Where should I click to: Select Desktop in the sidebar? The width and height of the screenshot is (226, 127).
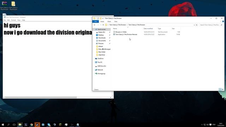pyautogui.click(x=101, y=35)
